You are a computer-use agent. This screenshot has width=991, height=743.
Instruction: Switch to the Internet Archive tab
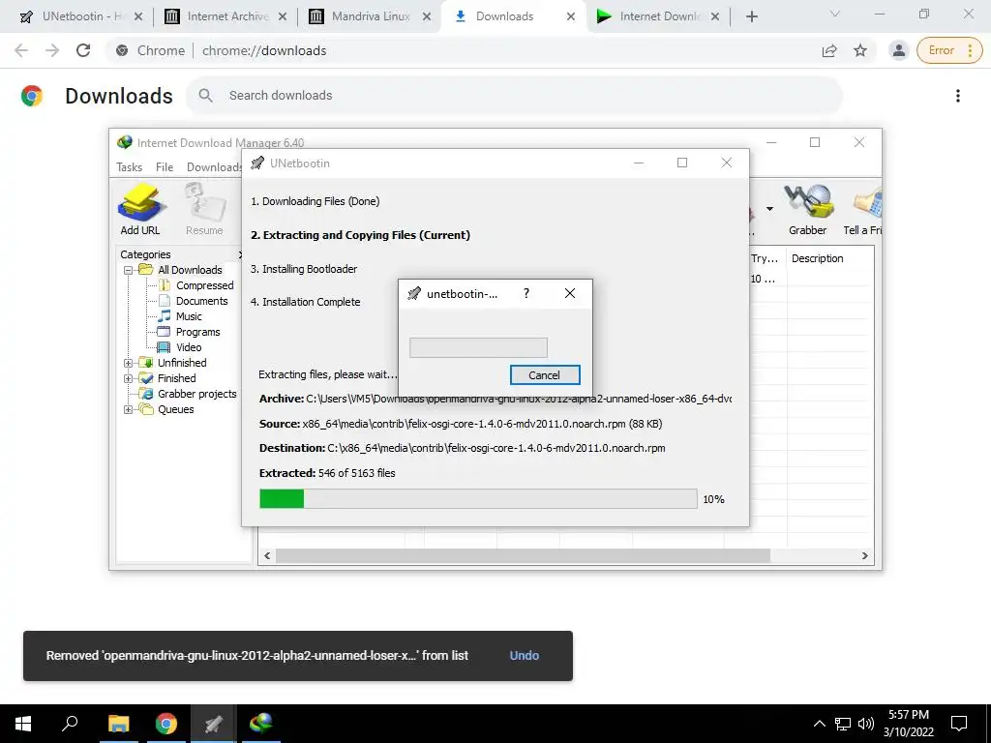[x=224, y=16]
